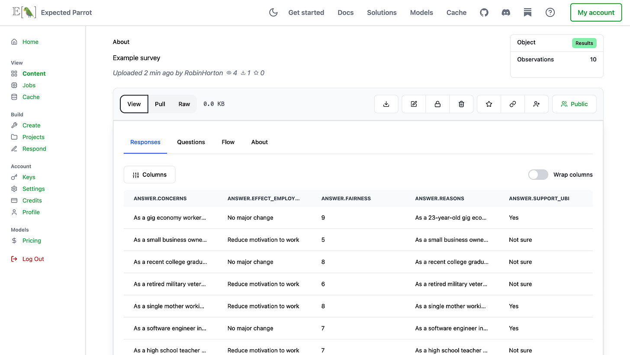Select the View mode tab
Viewport: 630px width, 355px height.
coord(134,104)
